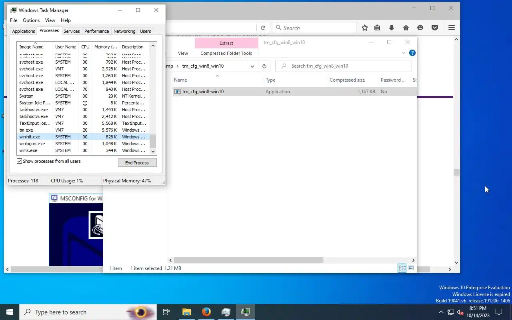Select wininit.exe process row

[x=83, y=137]
